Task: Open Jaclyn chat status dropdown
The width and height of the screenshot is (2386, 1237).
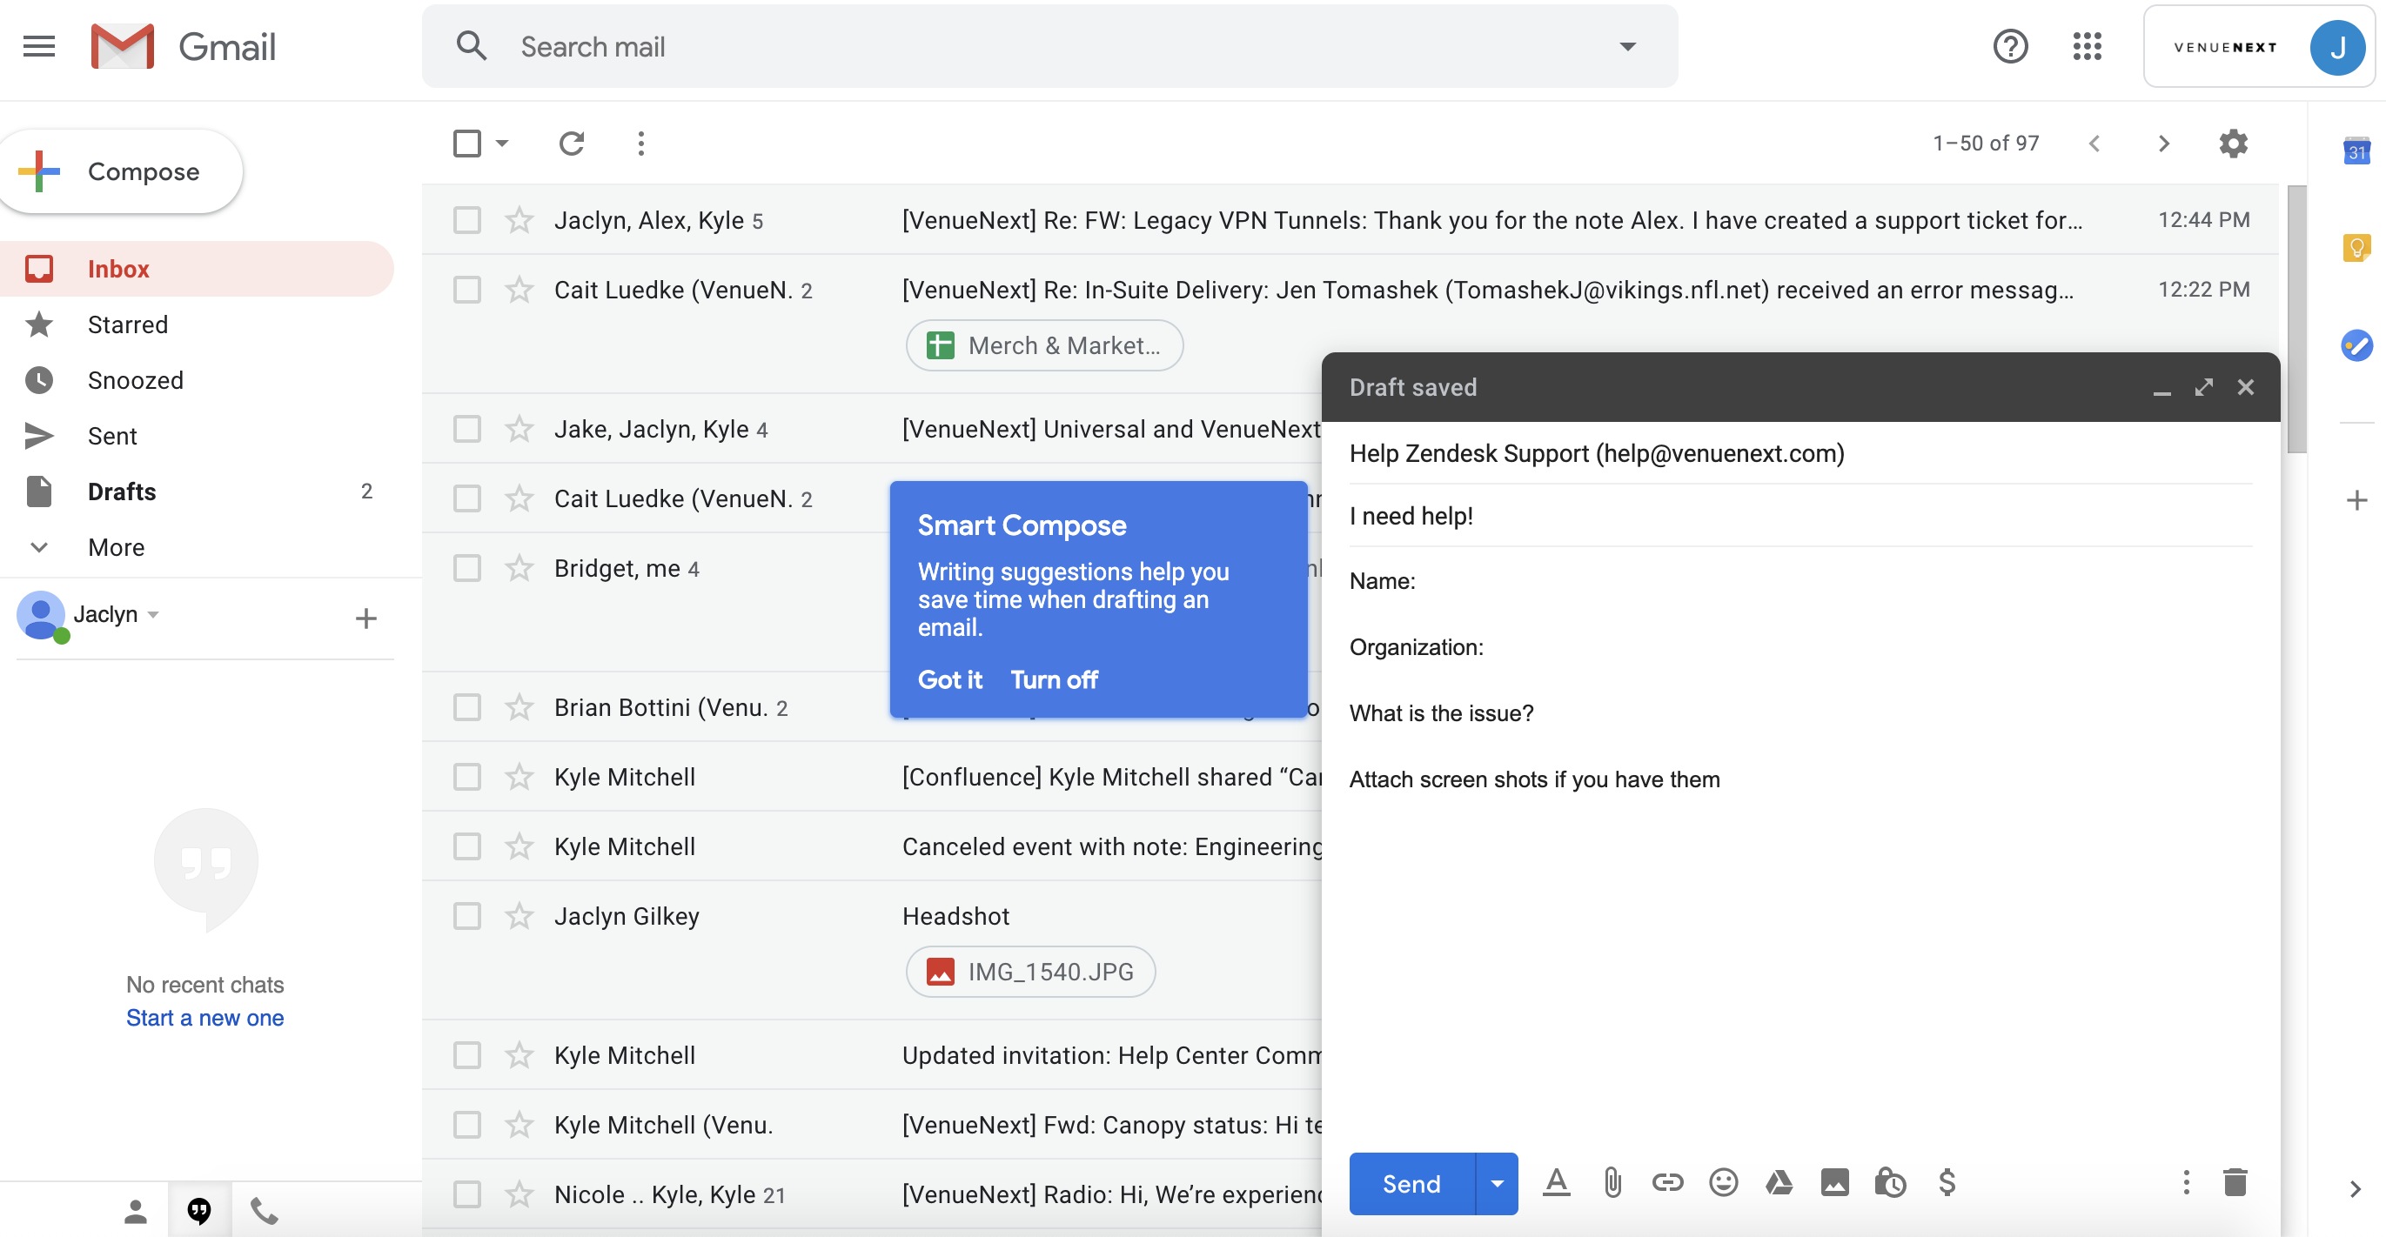Action: (154, 615)
